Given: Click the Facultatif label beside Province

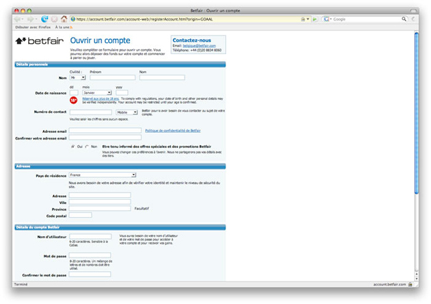Looking at the screenshot, I should pyautogui.click(x=142, y=209).
